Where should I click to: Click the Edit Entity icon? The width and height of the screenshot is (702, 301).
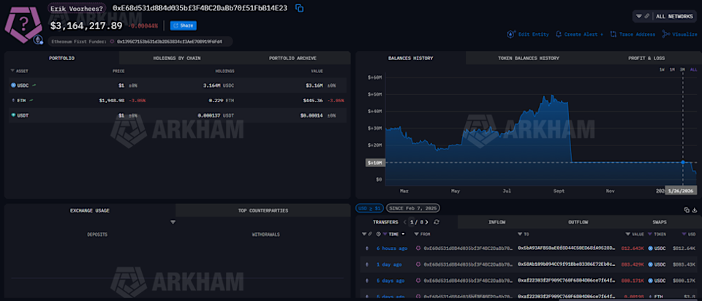(511, 34)
